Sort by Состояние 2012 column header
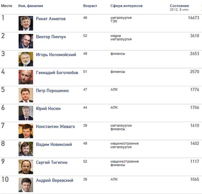202x194 pixels. click(179, 6)
